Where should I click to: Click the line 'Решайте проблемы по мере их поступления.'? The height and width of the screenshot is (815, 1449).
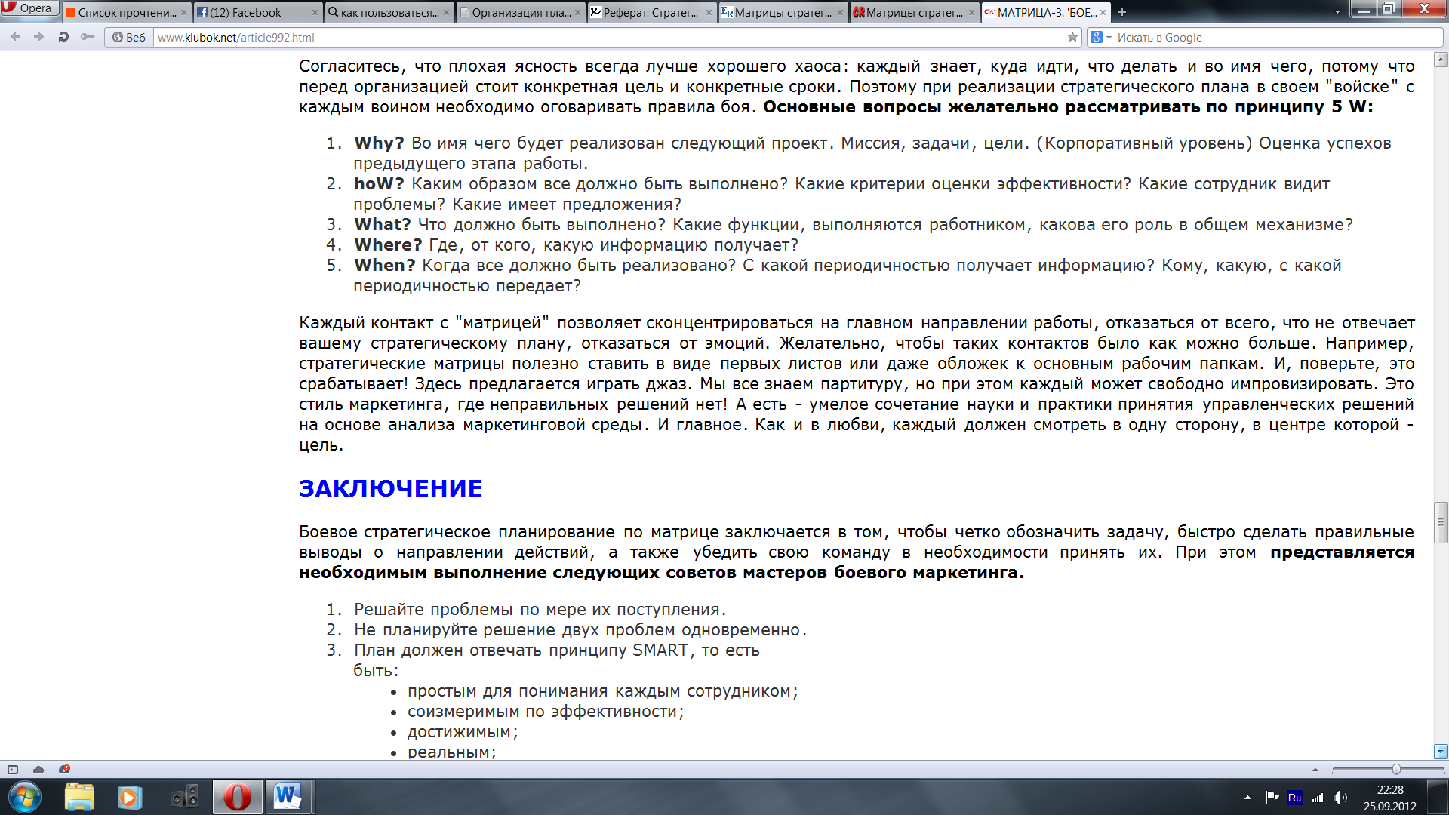pyautogui.click(x=540, y=610)
